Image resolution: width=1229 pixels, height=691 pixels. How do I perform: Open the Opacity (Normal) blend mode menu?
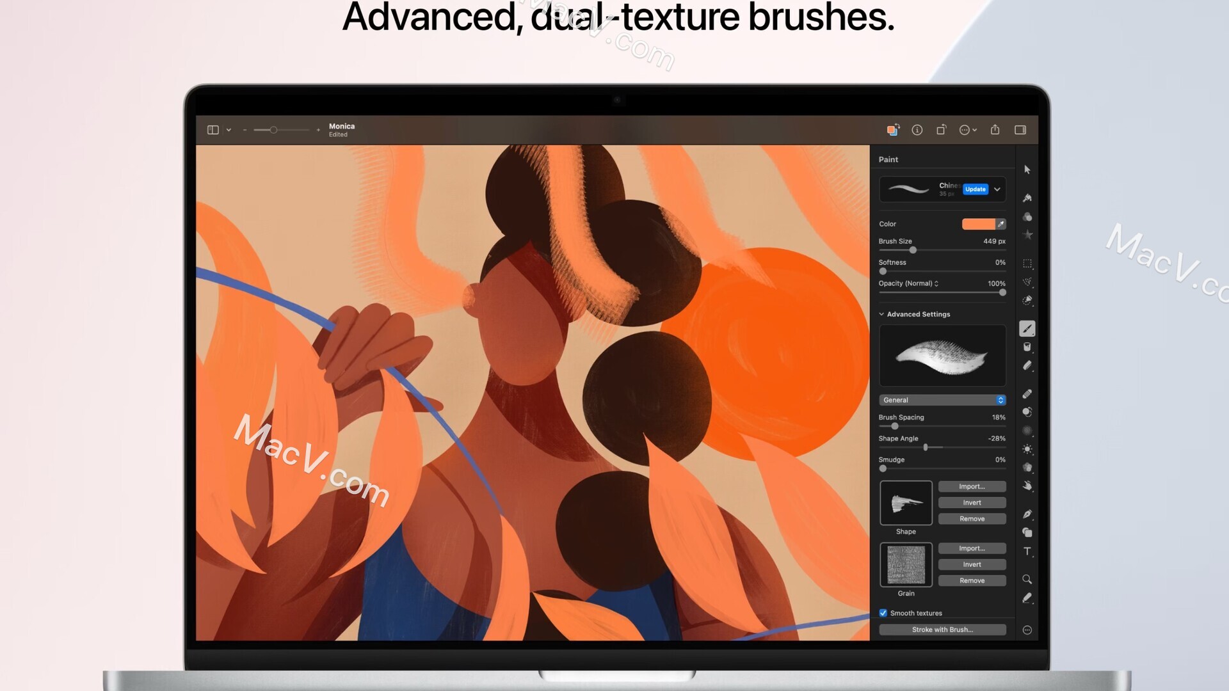(908, 283)
